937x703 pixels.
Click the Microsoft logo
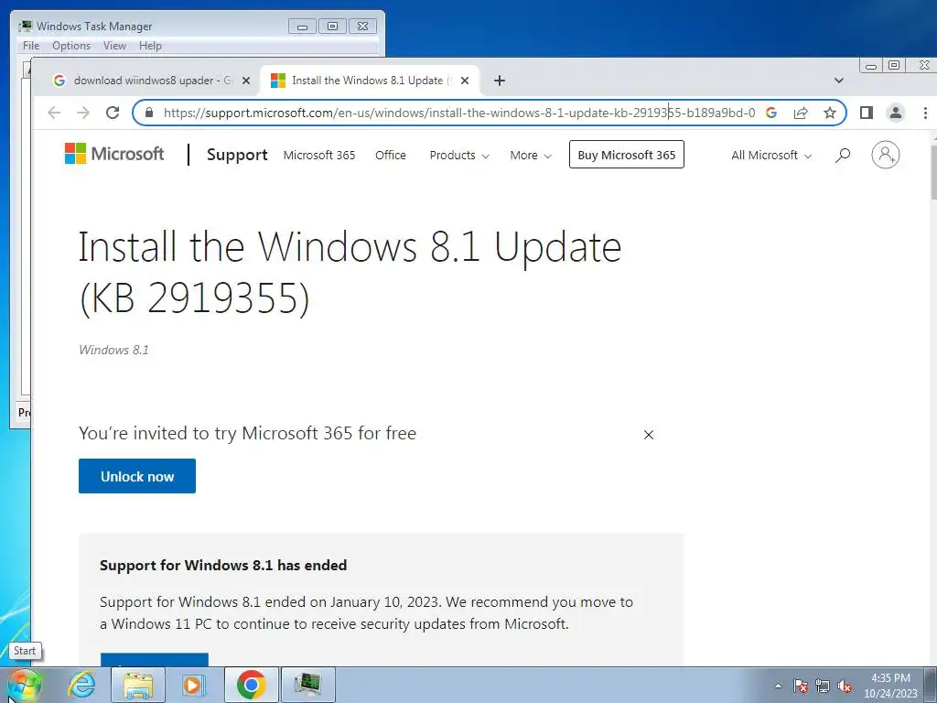(x=114, y=154)
